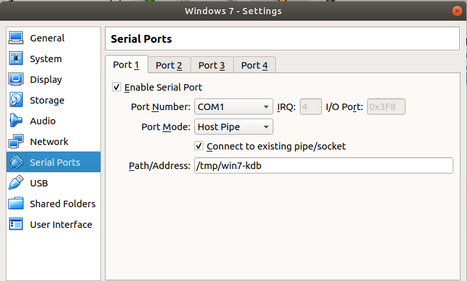Click the I/O Port label

pyautogui.click(x=345, y=107)
